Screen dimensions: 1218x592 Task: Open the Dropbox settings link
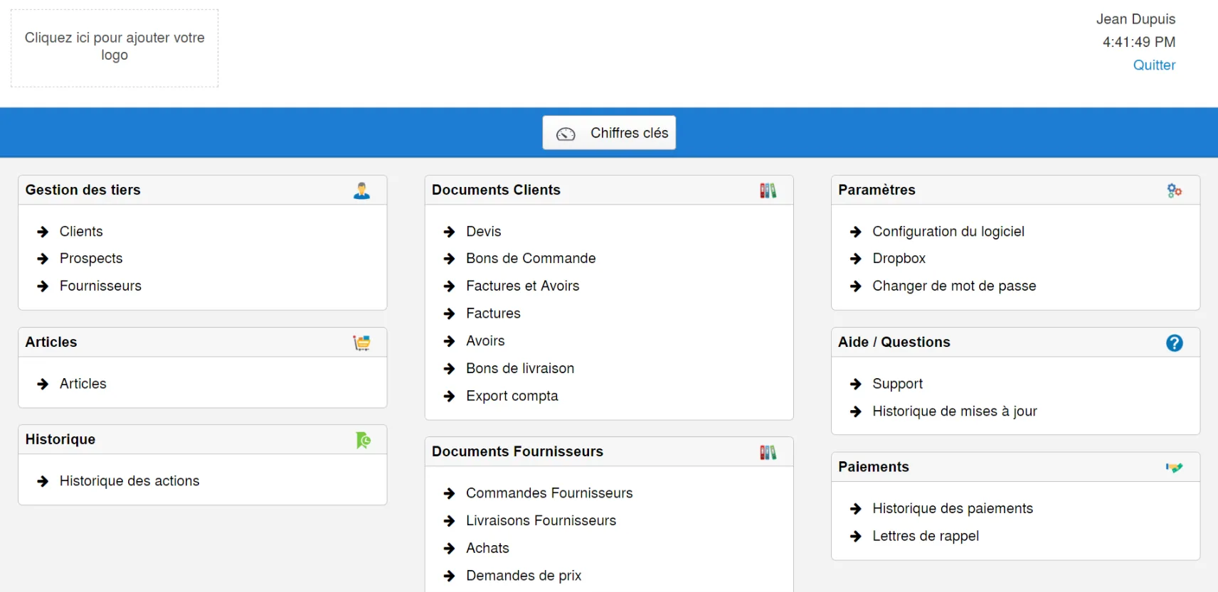[899, 259]
